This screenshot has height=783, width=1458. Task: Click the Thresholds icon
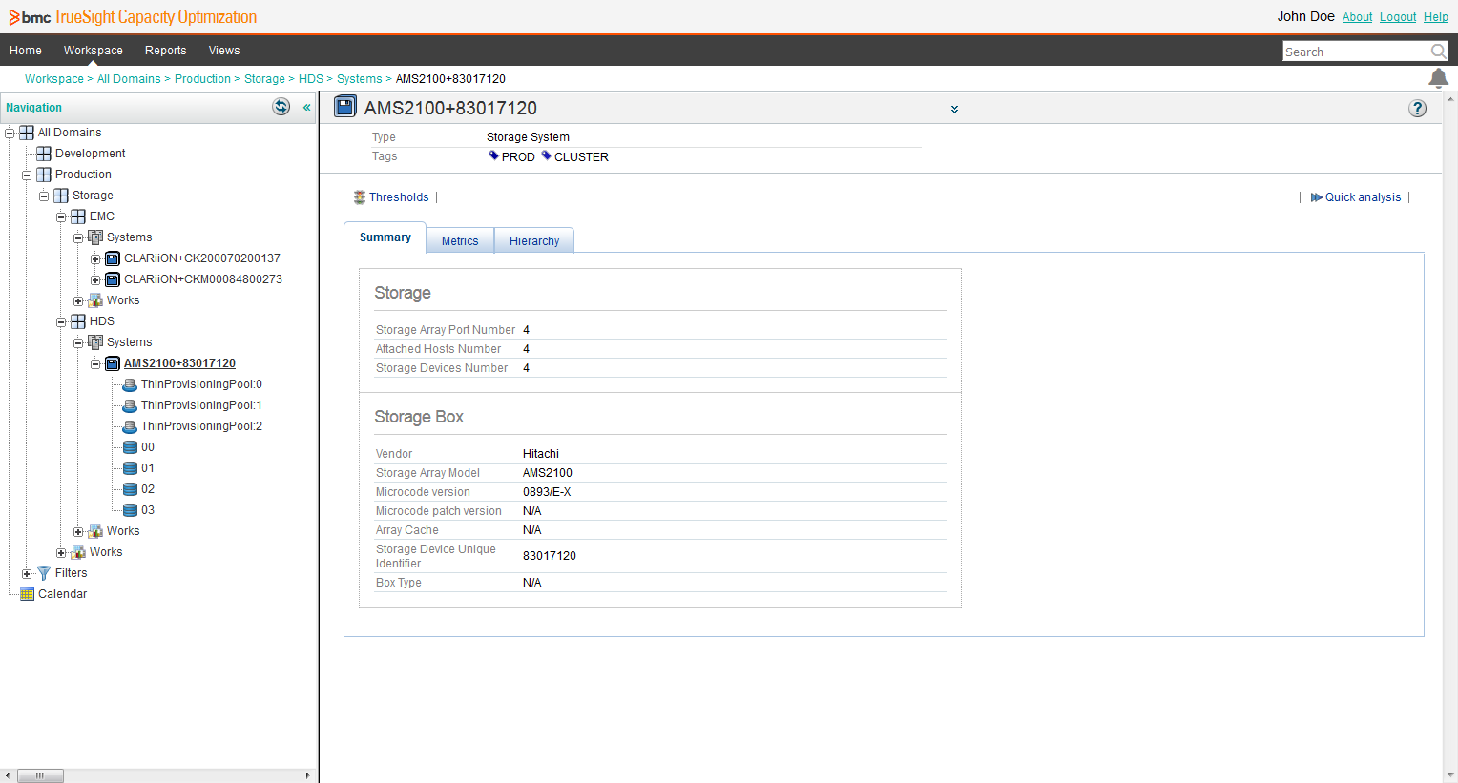(x=360, y=197)
